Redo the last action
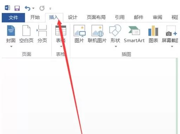 click(x=42, y=8)
